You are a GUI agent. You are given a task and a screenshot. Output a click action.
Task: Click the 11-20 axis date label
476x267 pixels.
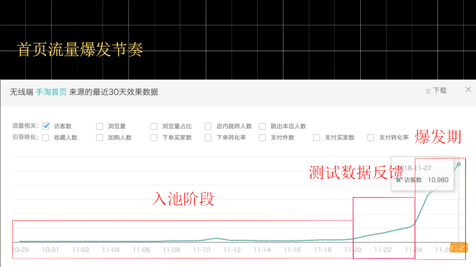pyautogui.click(x=353, y=250)
